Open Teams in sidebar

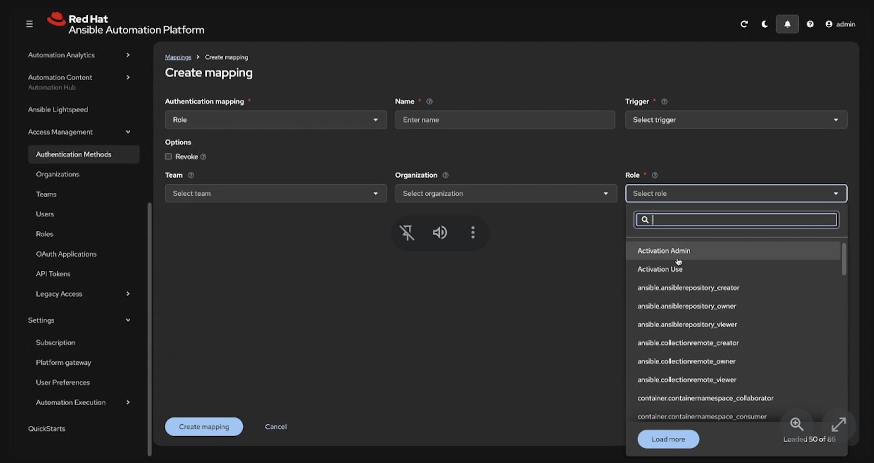tap(46, 194)
